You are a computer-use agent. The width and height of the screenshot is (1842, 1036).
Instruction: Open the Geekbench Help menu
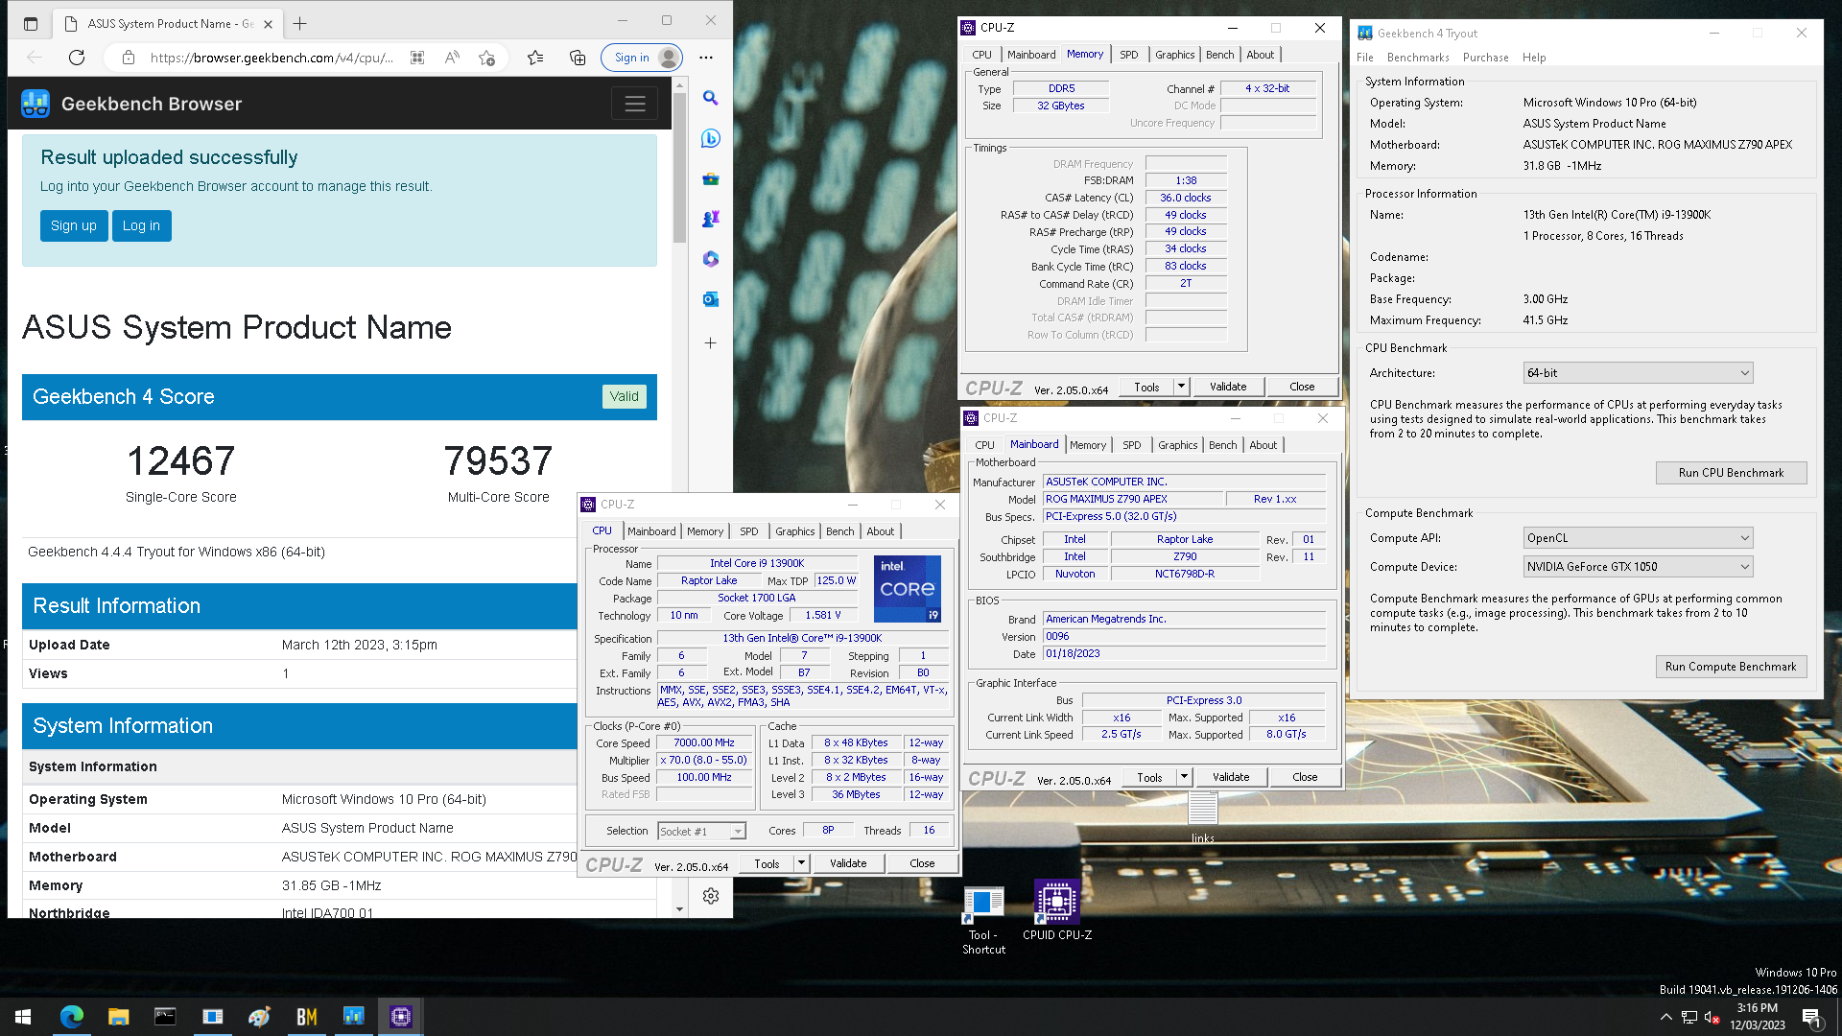point(1534,58)
